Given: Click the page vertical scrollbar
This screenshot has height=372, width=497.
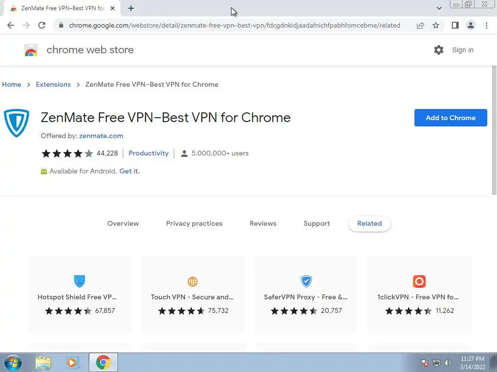Looking at the screenshot, I should point(494,130).
